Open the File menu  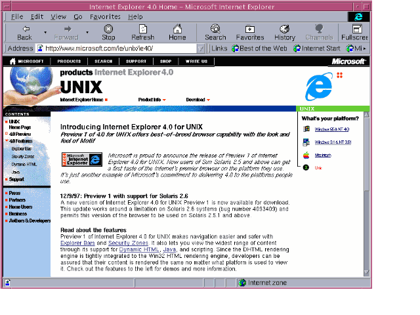coord(17,17)
